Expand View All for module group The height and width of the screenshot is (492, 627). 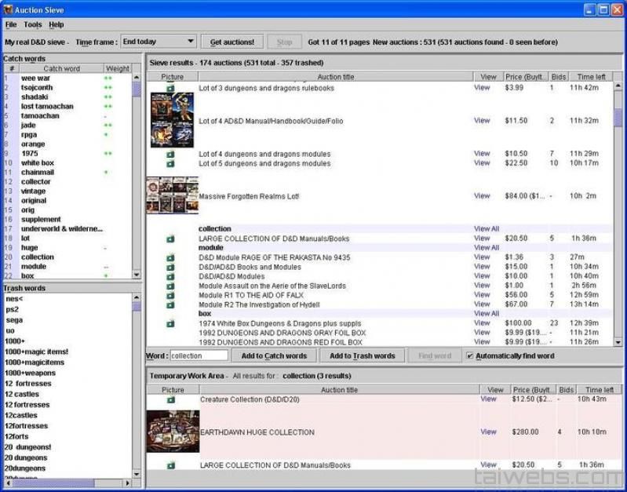[486, 248]
